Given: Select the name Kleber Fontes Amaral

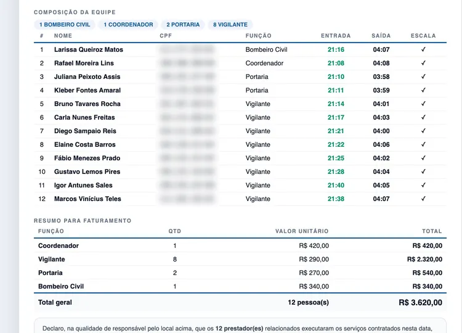Looking at the screenshot, I should (x=87, y=90).
